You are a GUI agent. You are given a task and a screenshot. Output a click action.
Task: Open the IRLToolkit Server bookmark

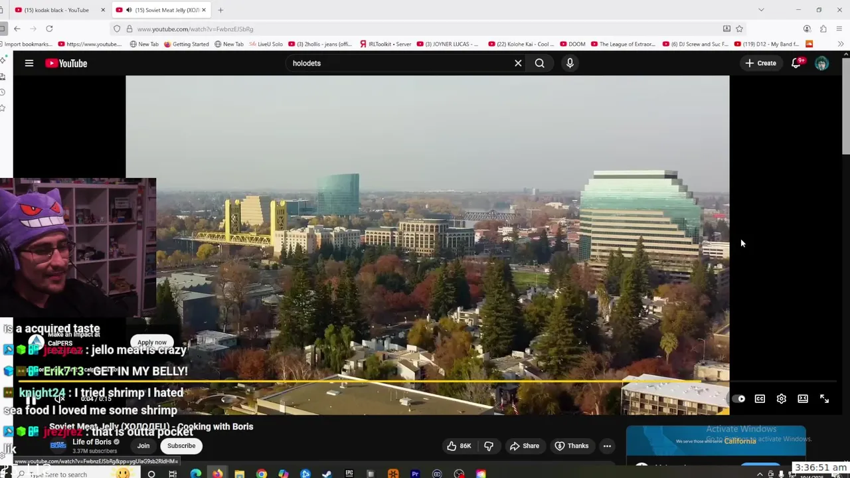pyautogui.click(x=386, y=44)
